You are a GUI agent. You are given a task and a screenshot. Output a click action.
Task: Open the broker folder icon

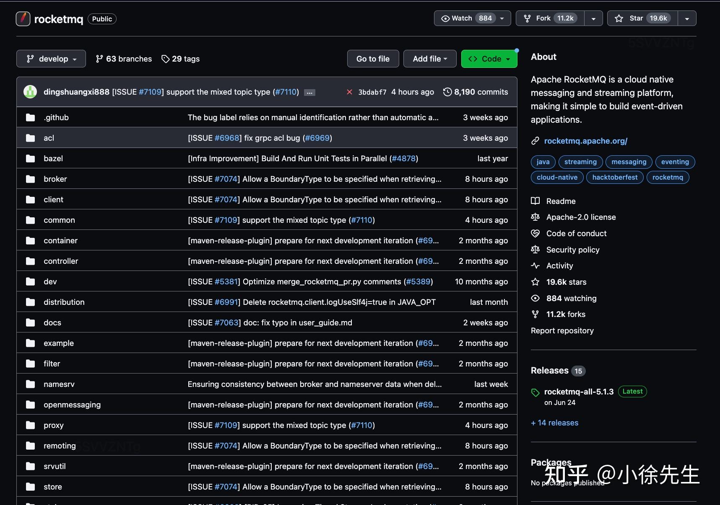point(30,179)
